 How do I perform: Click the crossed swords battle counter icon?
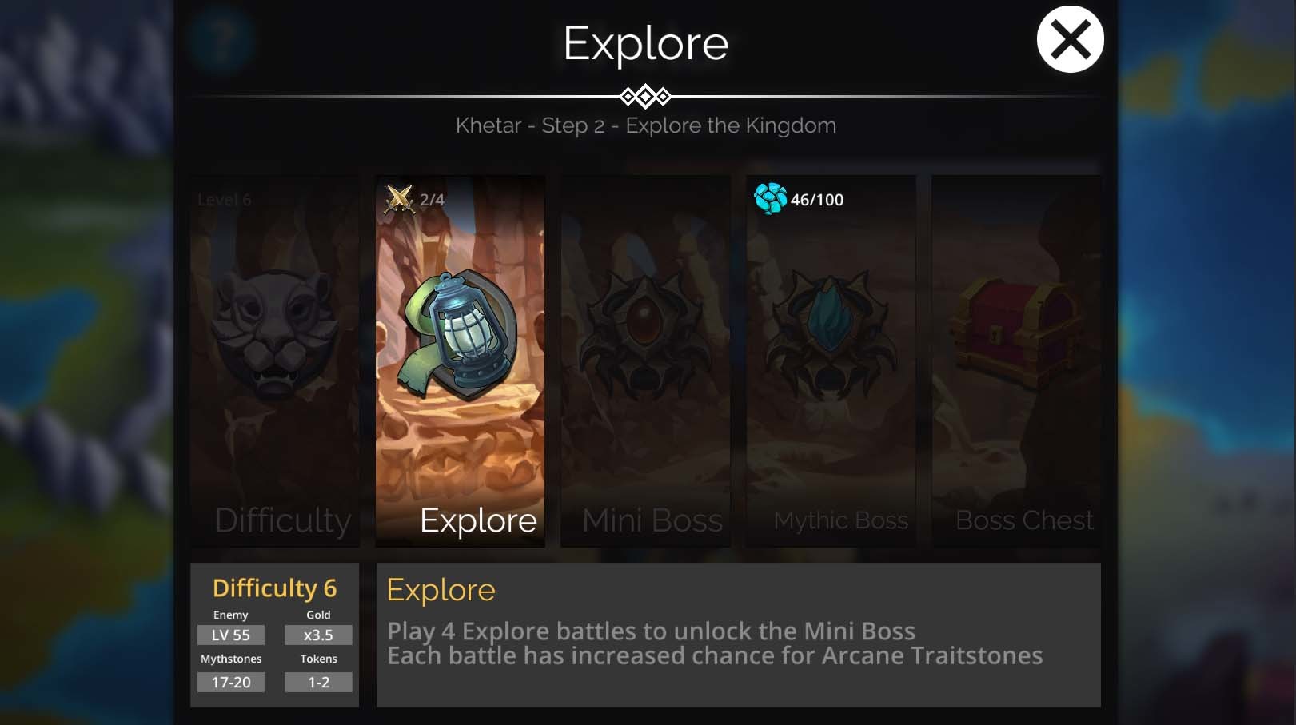pos(399,199)
